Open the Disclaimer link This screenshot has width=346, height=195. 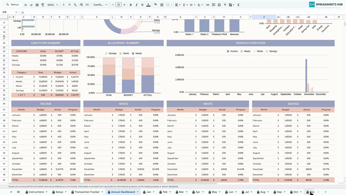tap(174, 187)
